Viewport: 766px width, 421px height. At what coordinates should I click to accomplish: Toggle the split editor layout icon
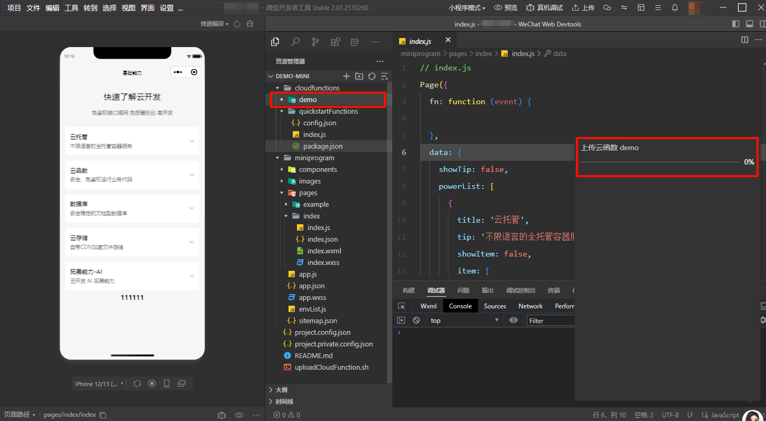(744, 40)
